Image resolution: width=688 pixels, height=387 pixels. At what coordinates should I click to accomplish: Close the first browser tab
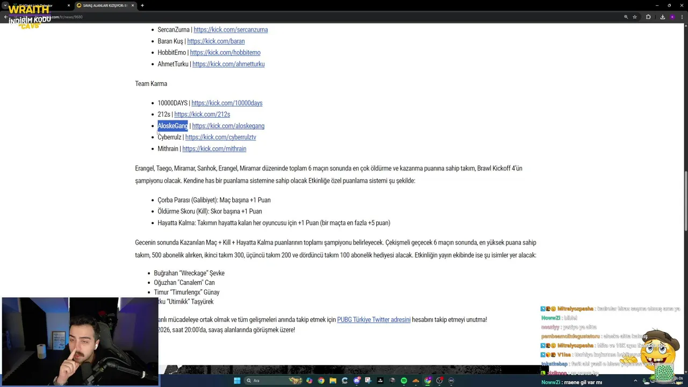point(69,5)
